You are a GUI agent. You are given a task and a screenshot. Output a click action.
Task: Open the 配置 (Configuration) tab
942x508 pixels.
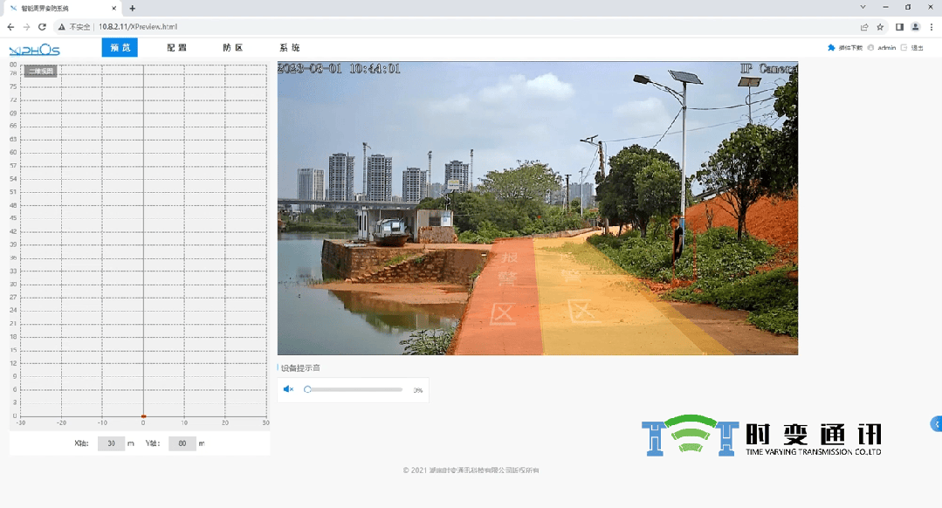[x=176, y=48]
